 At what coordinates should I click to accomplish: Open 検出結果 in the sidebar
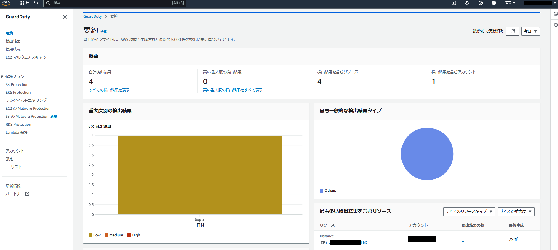pos(13,41)
